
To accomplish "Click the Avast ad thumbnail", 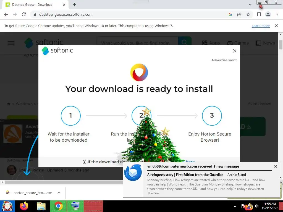I will click(13, 134).
